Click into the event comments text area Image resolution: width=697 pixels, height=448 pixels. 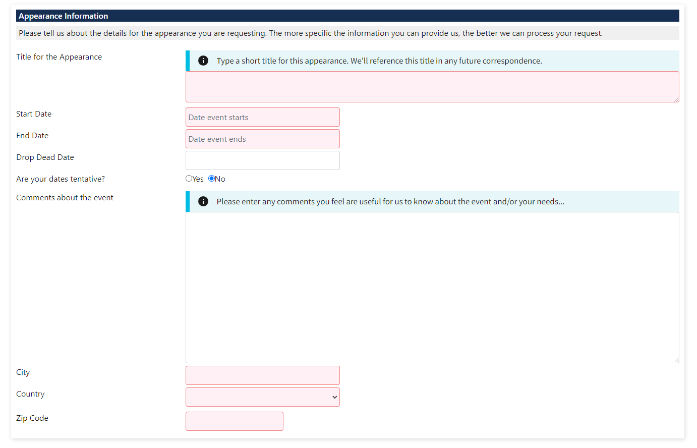[x=432, y=288]
